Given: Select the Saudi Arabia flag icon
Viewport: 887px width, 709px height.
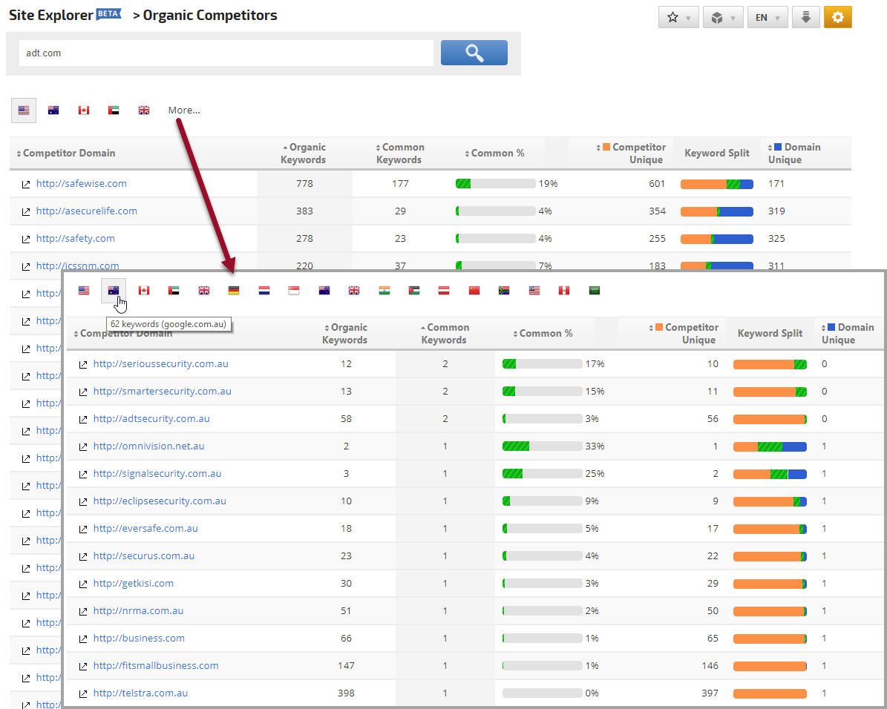Looking at the screenshot, I should [595, 291].
